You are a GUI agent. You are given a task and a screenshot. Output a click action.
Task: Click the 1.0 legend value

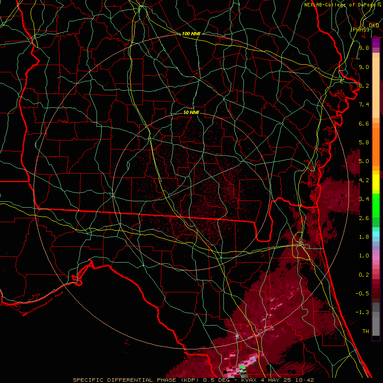point(364,256)
